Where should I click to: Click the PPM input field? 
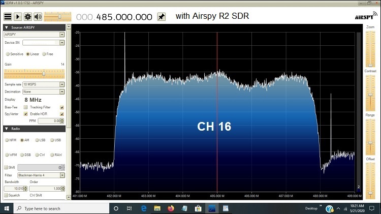pos(51,121)
